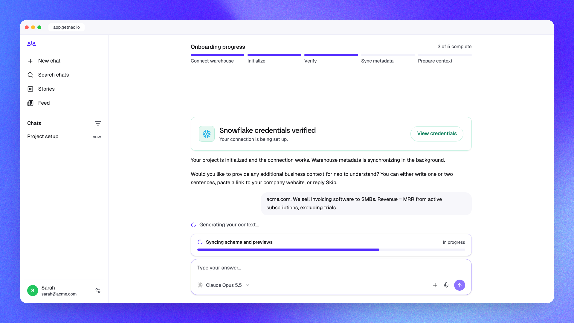Click the View credentials button

(437, 134)
